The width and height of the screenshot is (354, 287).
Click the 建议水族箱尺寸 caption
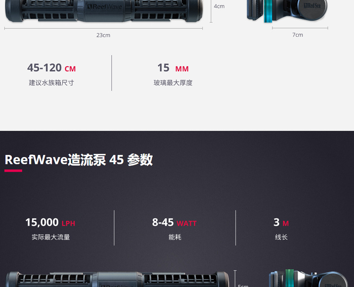click(x=52, y=83)
